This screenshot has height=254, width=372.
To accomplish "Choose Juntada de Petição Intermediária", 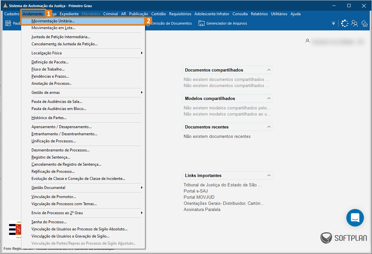I will point(83,37).
